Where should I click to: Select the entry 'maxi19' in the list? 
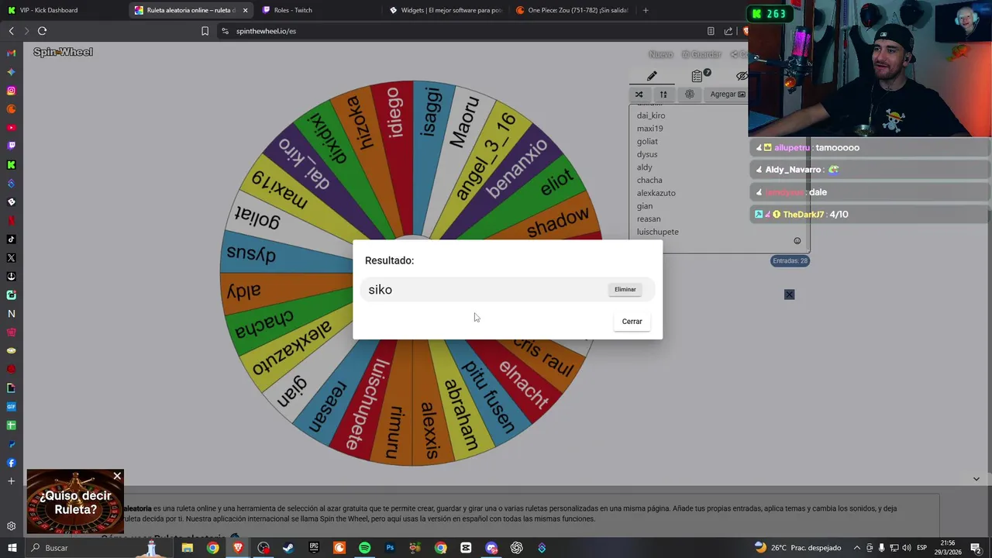point(649,129)
